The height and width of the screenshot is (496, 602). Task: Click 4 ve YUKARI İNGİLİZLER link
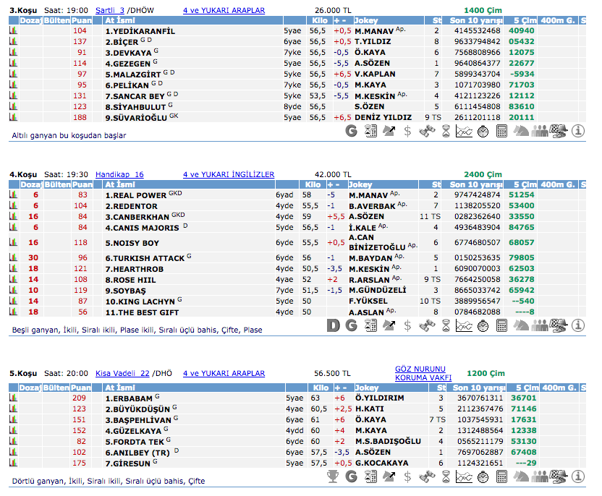[x=229, y=174]
